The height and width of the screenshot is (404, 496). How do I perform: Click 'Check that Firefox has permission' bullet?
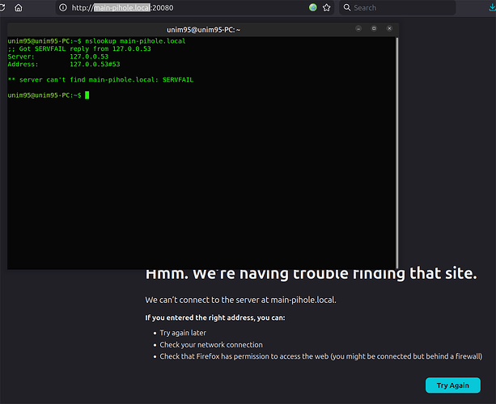pyautogui.click(x=320, y=356)
